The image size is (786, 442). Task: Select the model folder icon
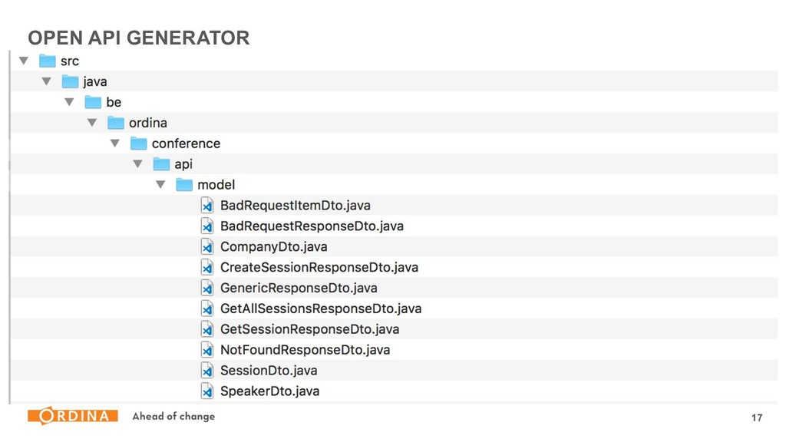[x=184, y=185]
